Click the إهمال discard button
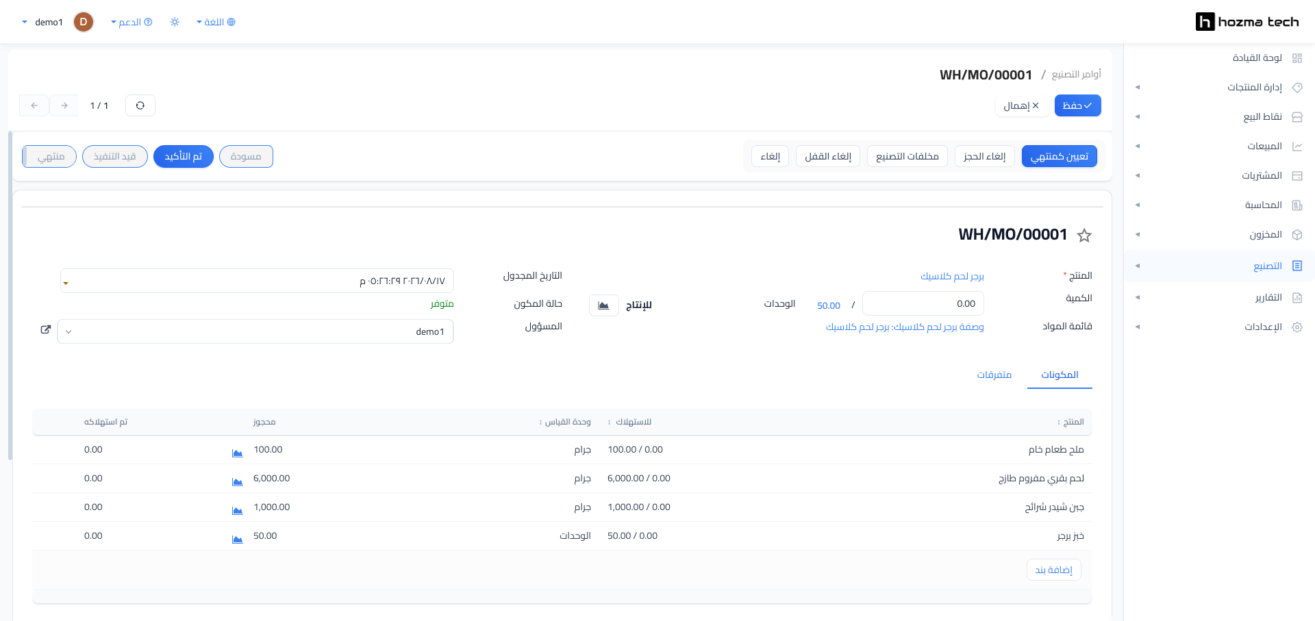1315x621 pixels. [x=1022, y=105]
